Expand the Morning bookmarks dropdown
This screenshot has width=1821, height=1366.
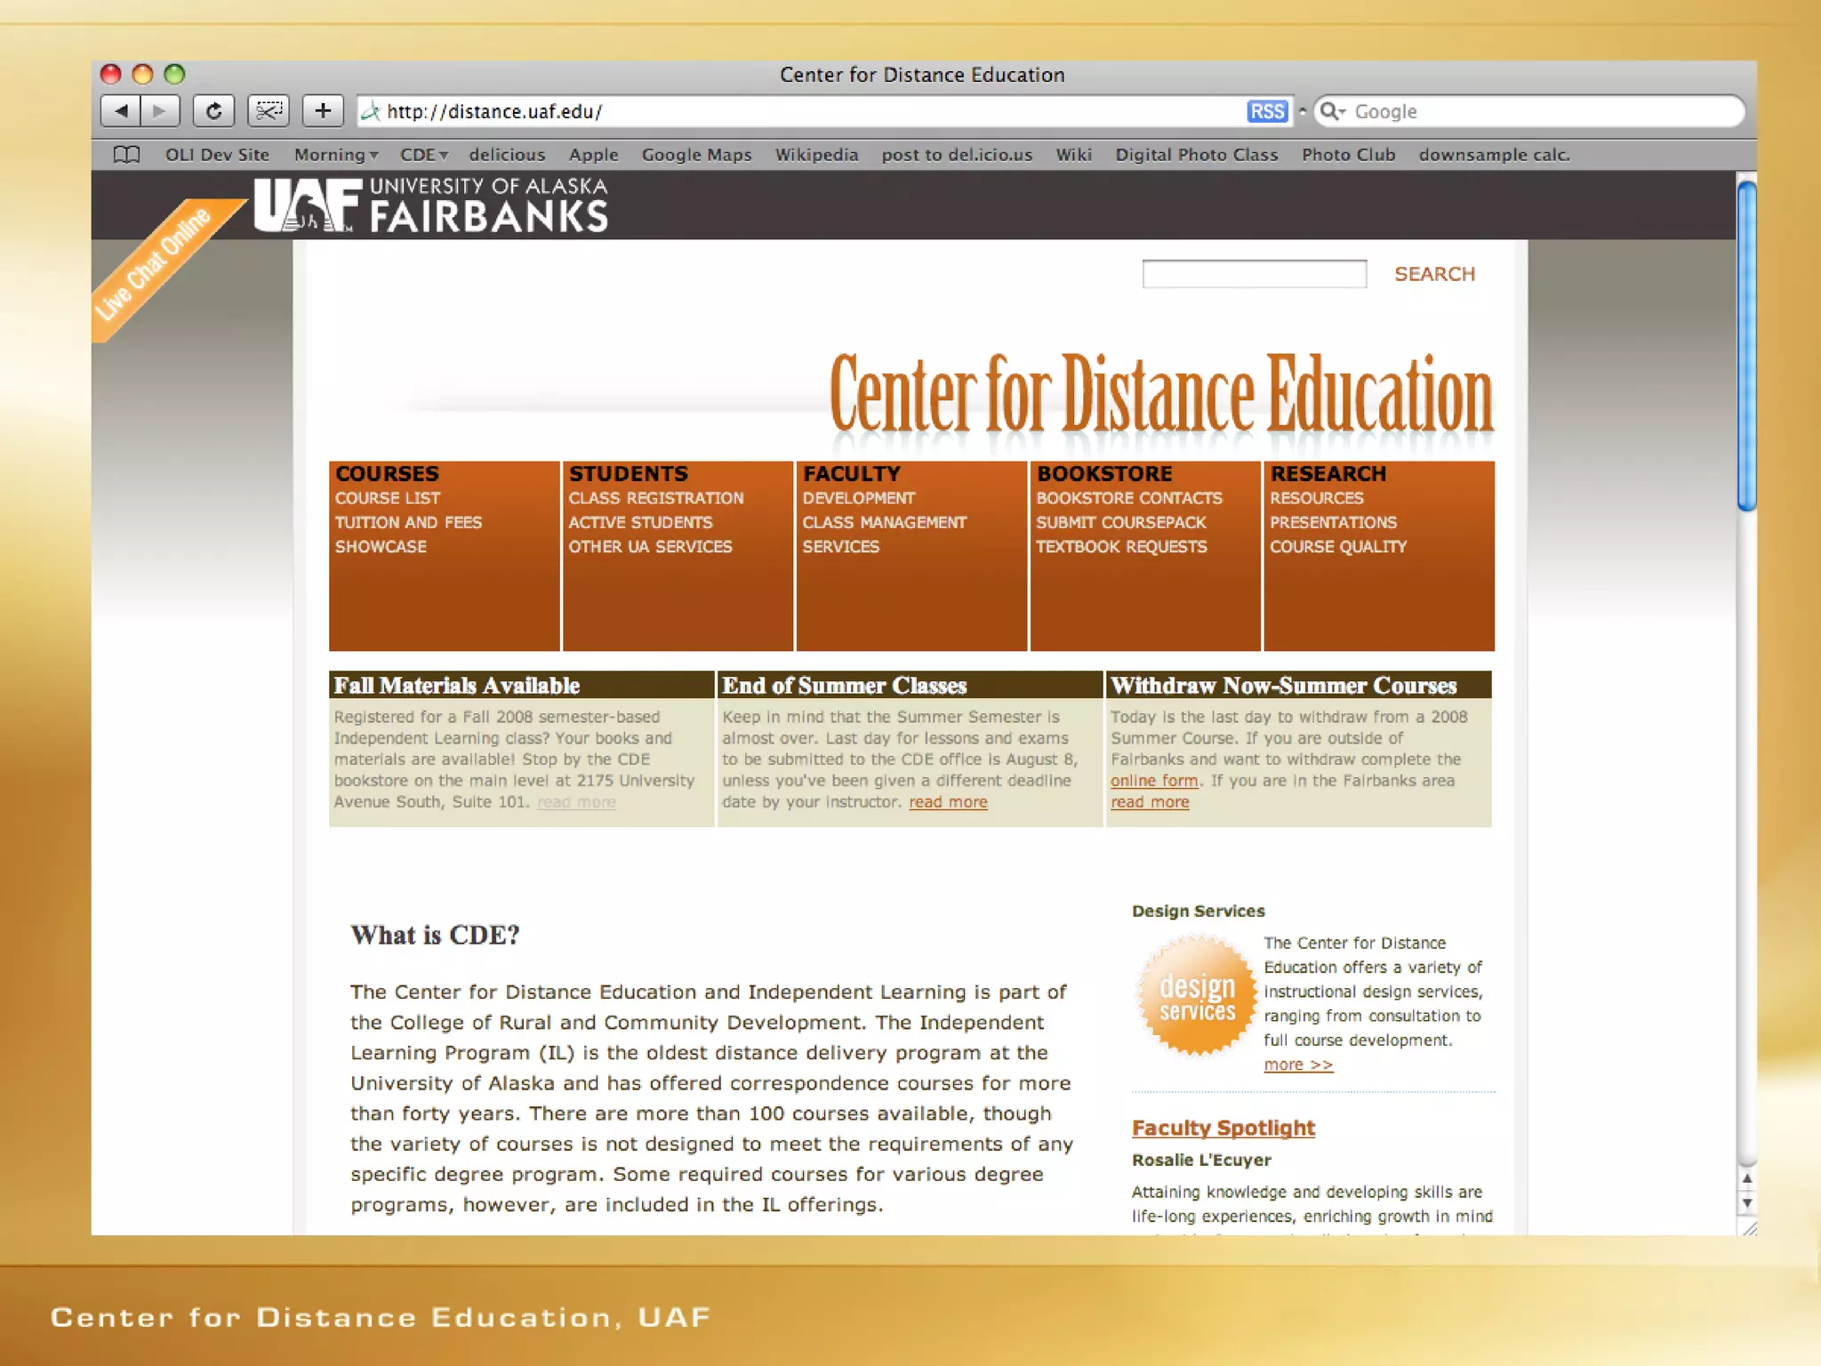pos(336,155)
